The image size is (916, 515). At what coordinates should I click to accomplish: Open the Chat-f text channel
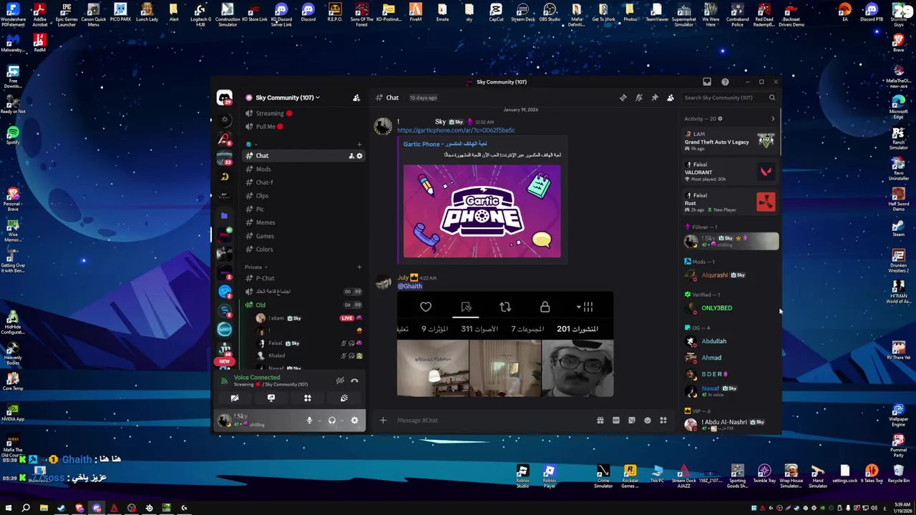[264, 182]
